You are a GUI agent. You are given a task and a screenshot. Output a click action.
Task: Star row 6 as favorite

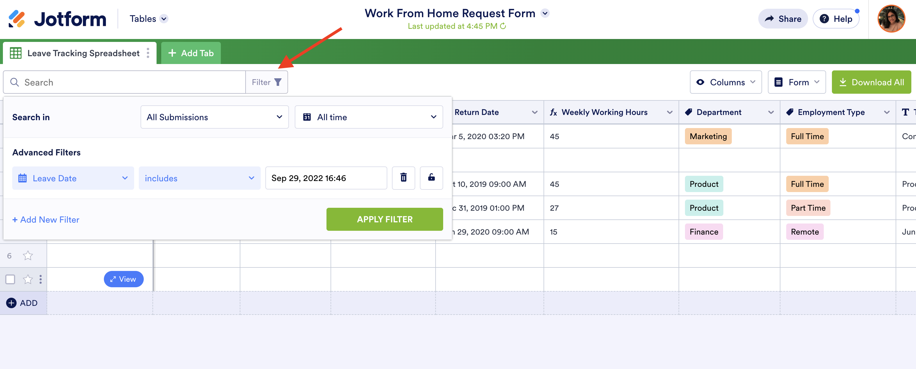coord(28,256)
